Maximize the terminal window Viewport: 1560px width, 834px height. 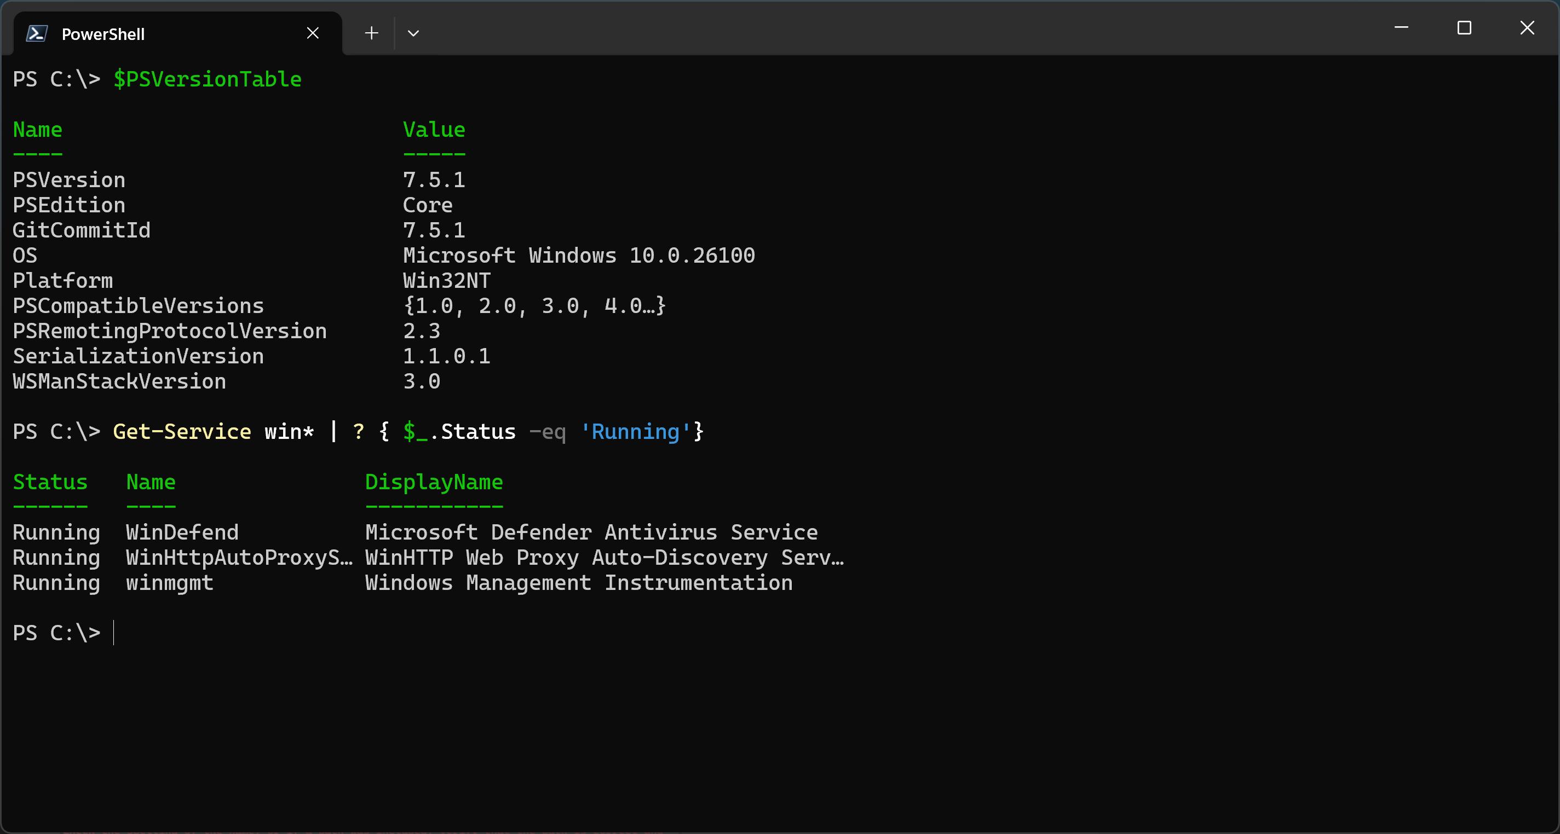[x=1464, y=28]
